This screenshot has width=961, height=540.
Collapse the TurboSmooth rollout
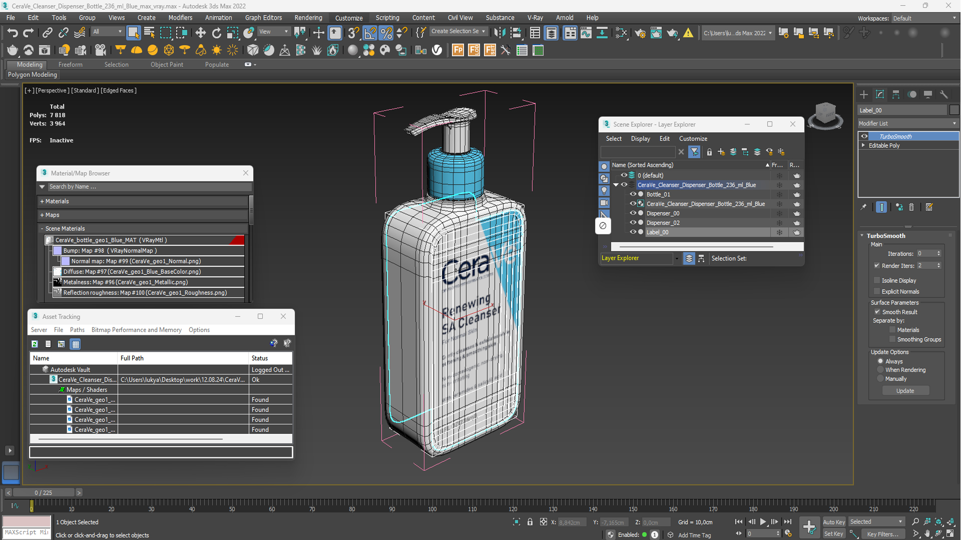pos(862,235)
